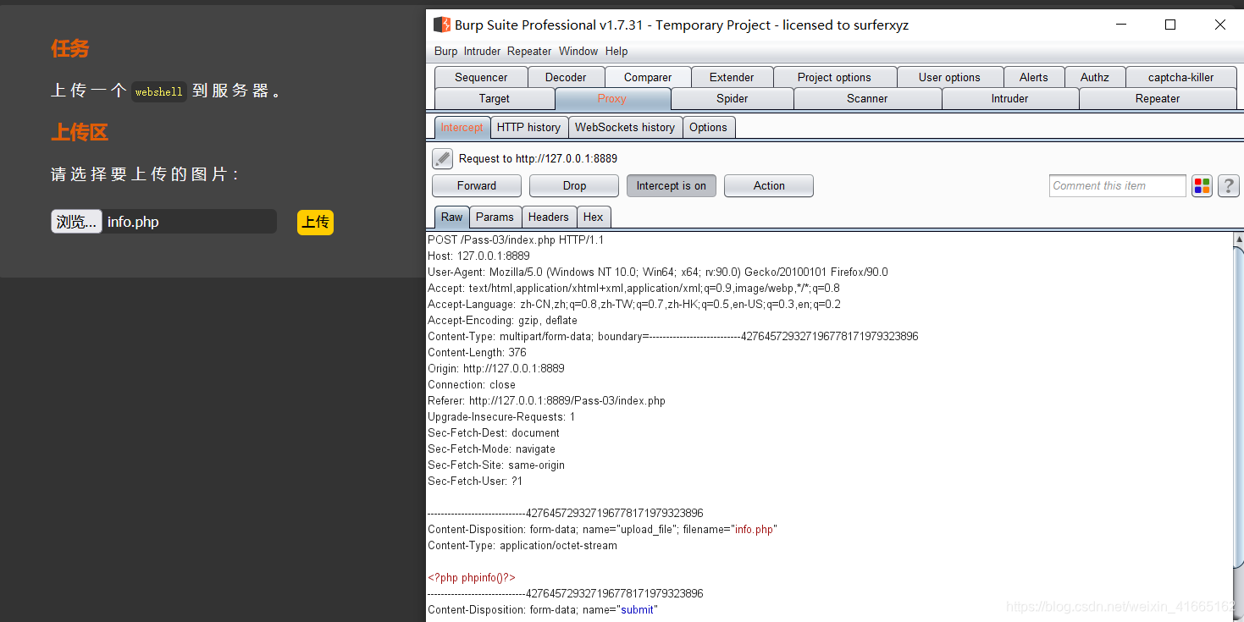Open the Project options tab
Screen dimensions: 1244x622
click(x=834, y=77)
